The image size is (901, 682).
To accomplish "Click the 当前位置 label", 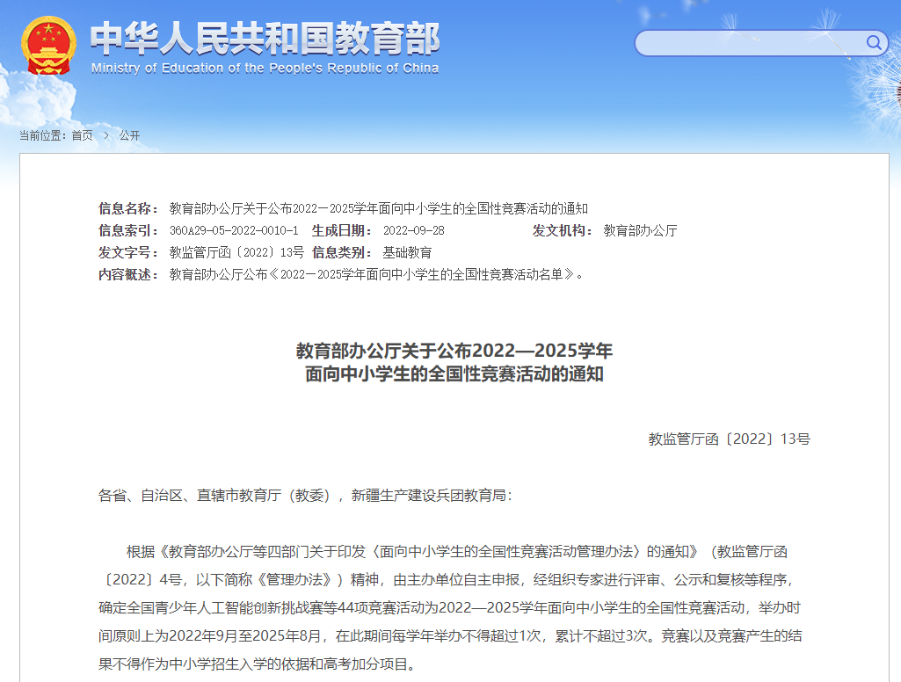I will click(42, 135).
